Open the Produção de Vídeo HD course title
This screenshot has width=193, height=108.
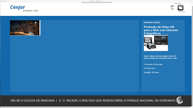(161, 30)
